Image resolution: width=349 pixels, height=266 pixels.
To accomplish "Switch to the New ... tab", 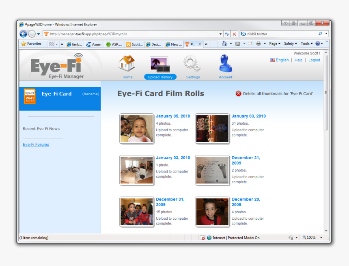I will pos(174,44).
